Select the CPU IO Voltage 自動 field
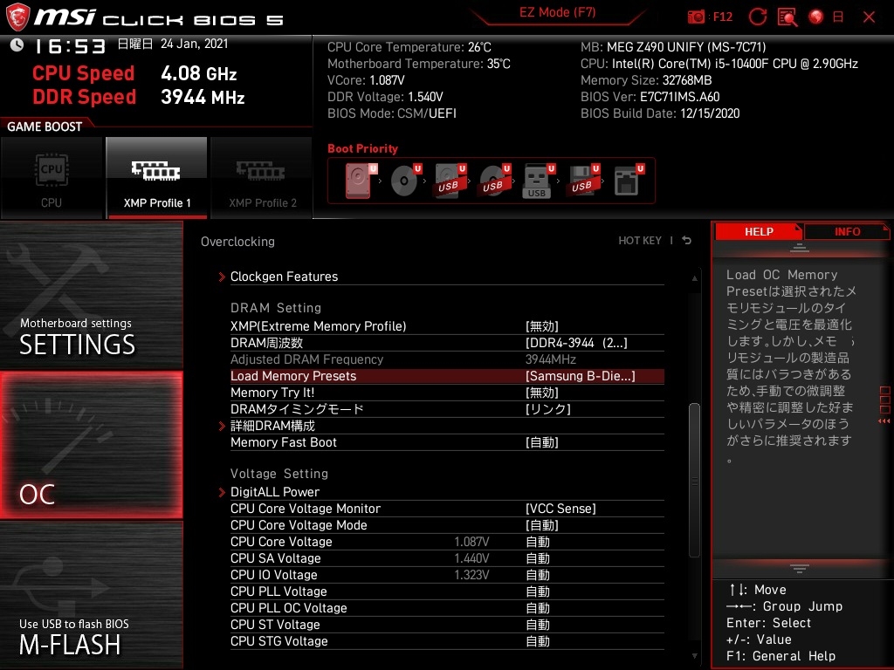Image resolution: width=894 pixels, height=670 pixels. pyautogui.click(x=538, y=574)
